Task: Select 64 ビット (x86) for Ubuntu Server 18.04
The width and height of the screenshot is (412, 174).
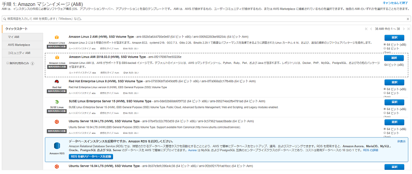Action: pos(385,129)
